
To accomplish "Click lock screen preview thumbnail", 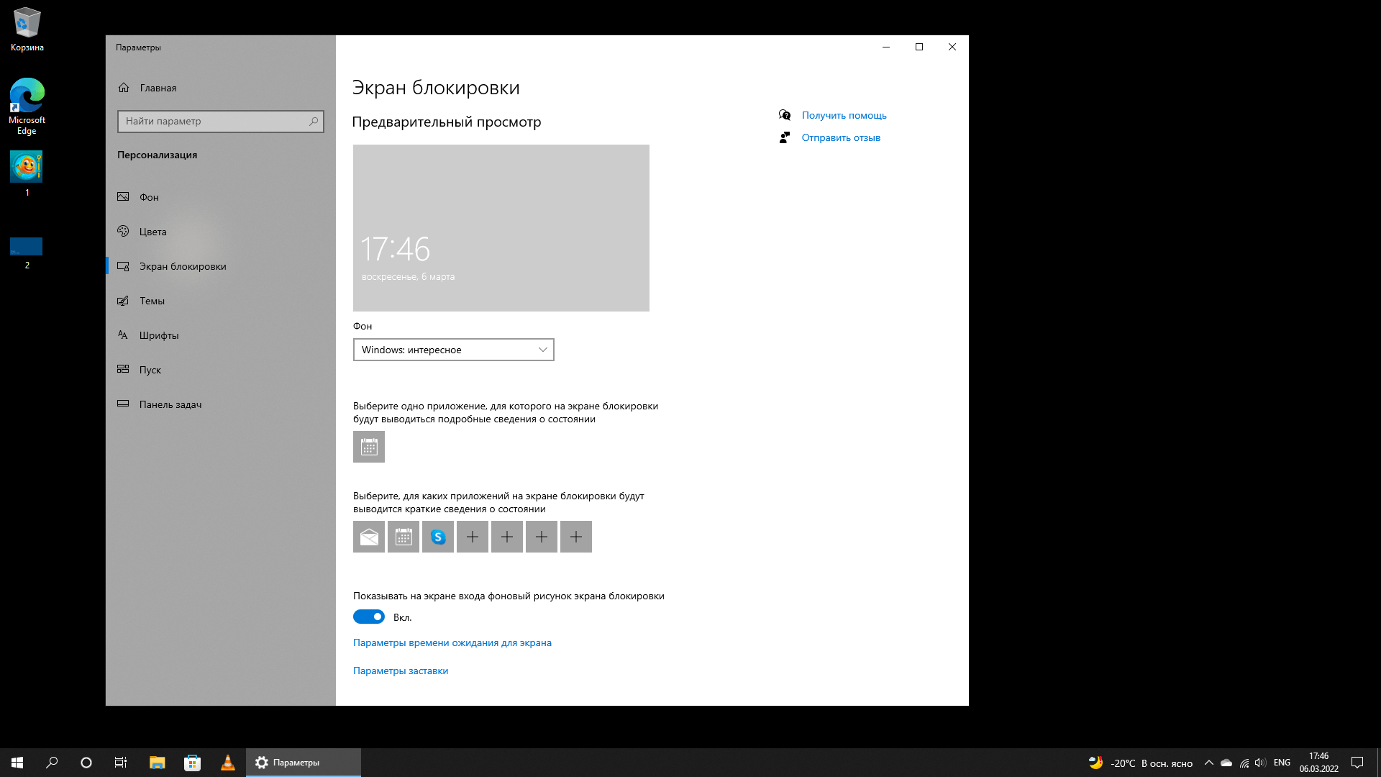I will pos(501,227).
